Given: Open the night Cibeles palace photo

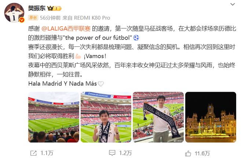Looking at the screenshot, I should (211, 117).
